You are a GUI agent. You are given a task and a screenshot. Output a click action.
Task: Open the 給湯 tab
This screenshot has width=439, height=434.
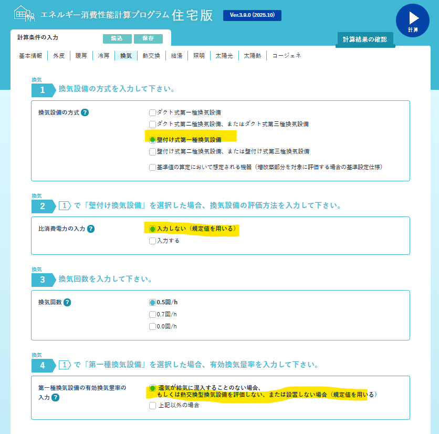tap(176, 56)
